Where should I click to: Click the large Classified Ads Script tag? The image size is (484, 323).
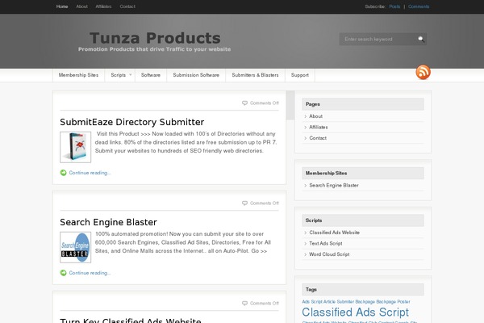coord(355,313)
